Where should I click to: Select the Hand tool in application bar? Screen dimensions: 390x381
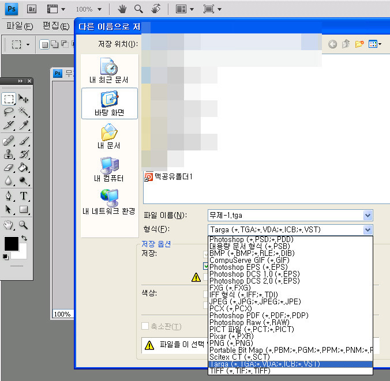122,9
